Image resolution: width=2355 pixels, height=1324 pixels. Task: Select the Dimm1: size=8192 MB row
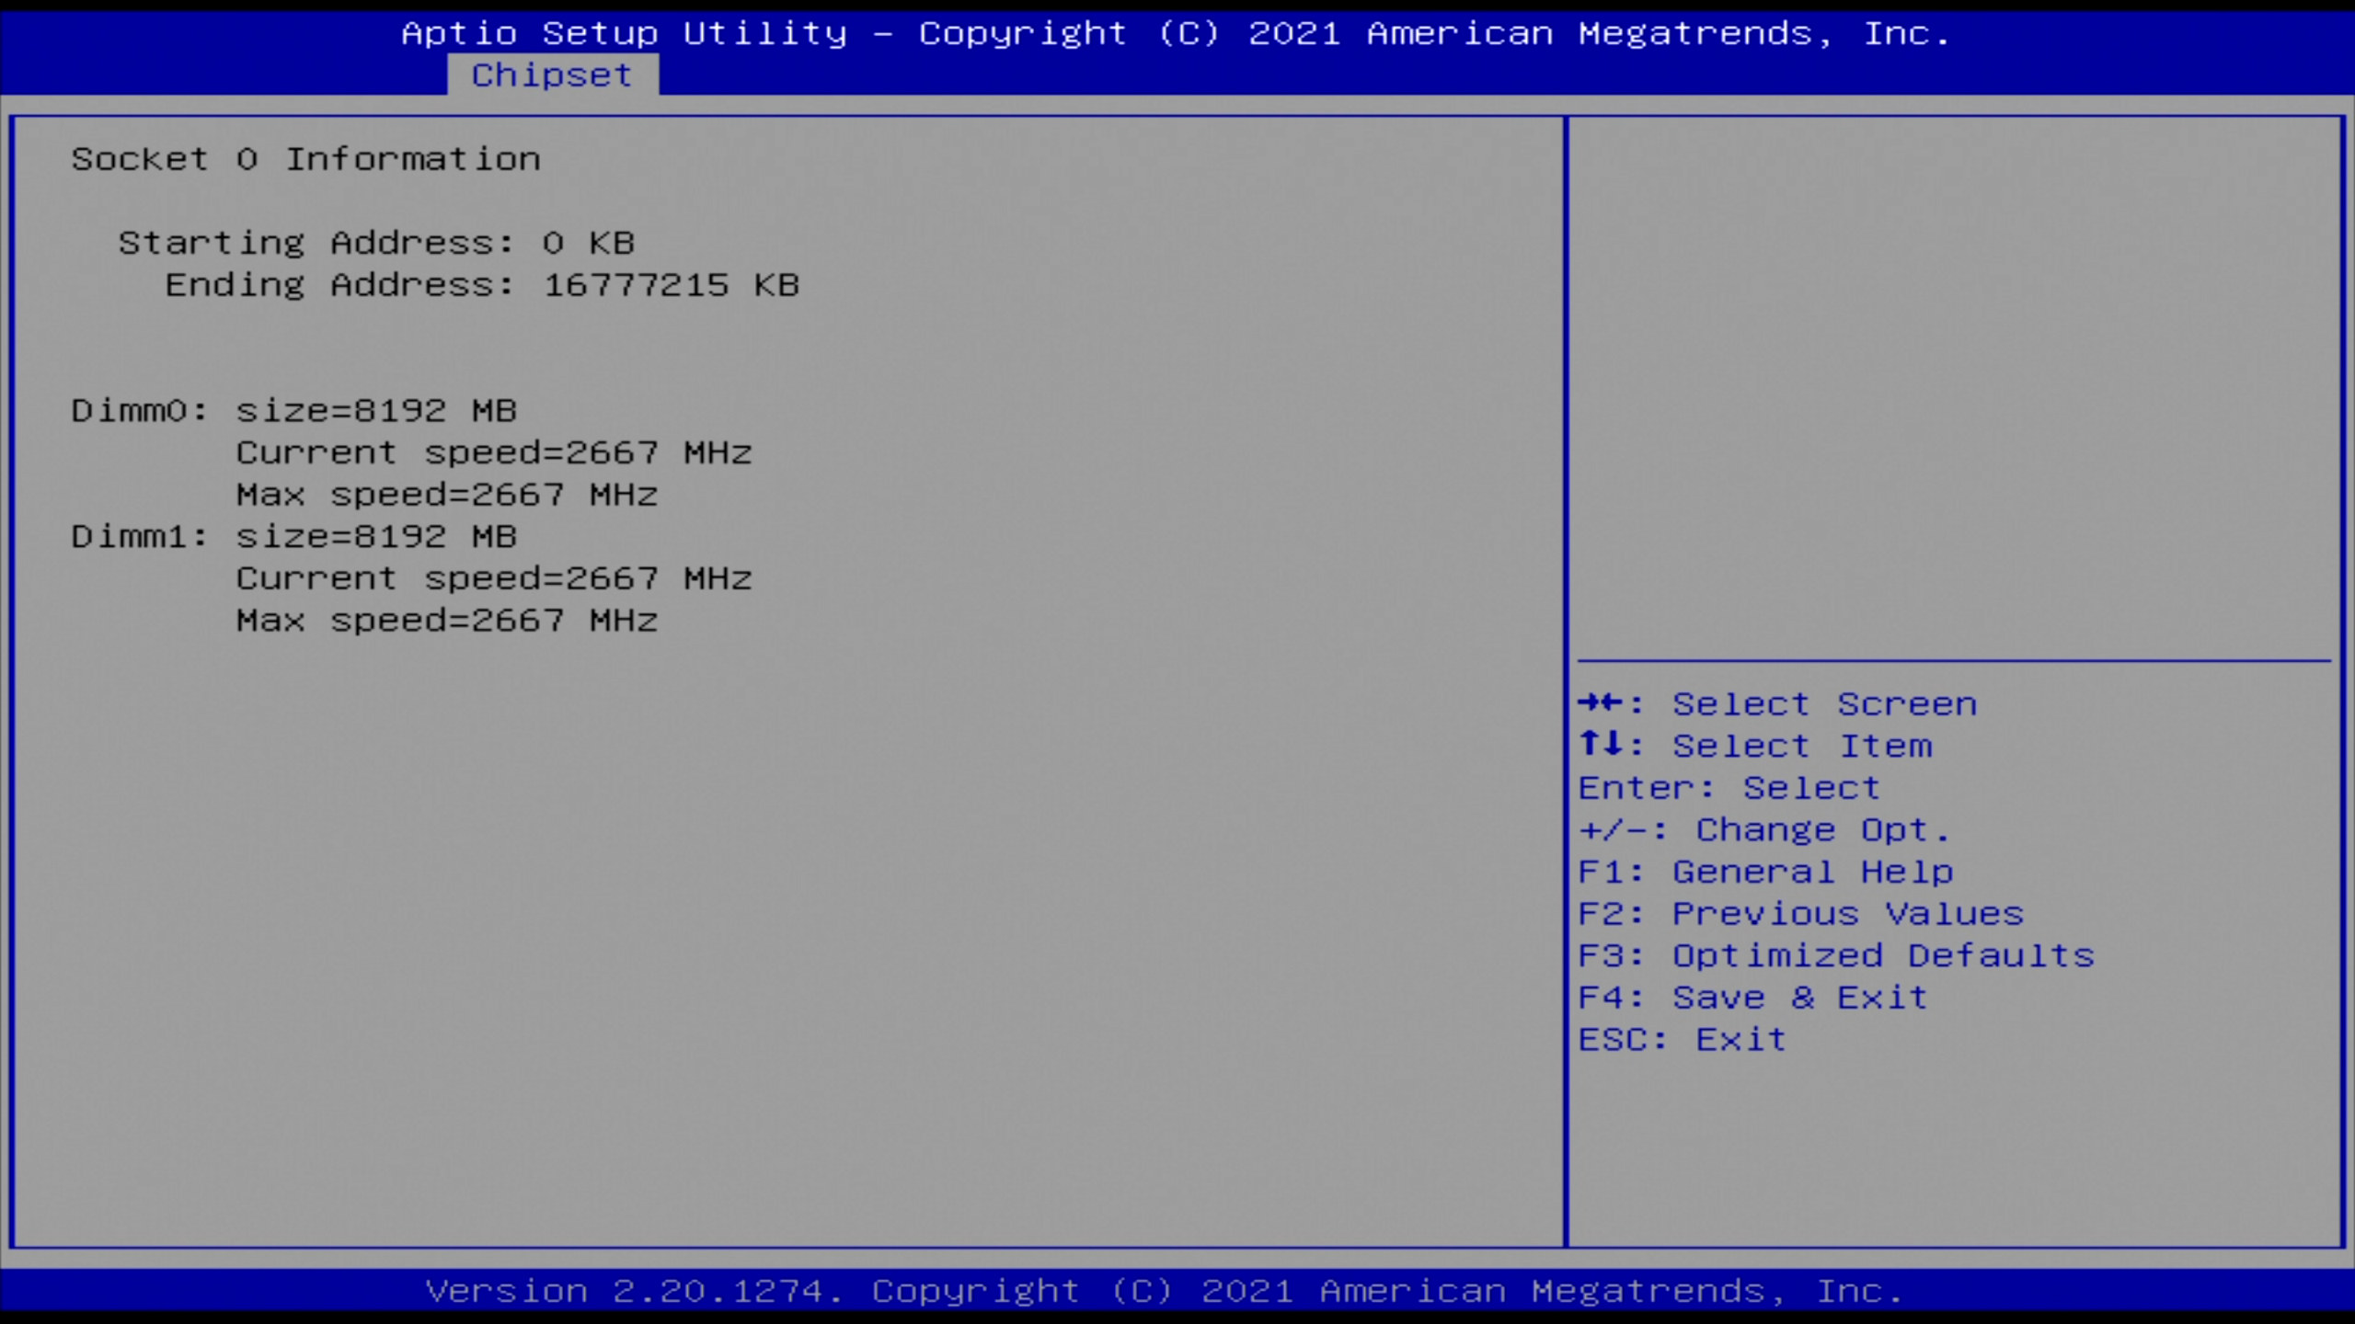294,536
